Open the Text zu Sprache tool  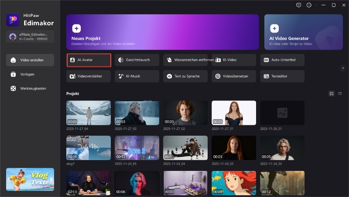point(185,76)
